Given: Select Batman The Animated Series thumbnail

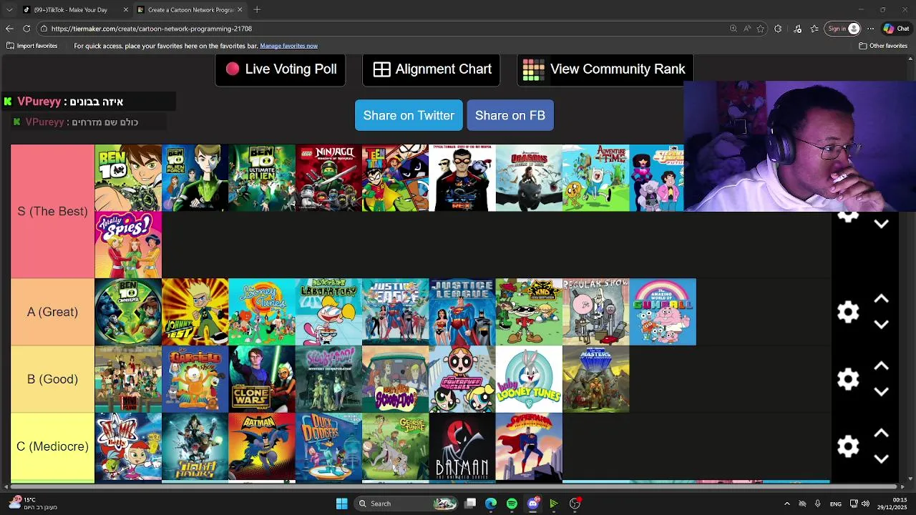Looking at the screenshot, I should coord(462,446).
